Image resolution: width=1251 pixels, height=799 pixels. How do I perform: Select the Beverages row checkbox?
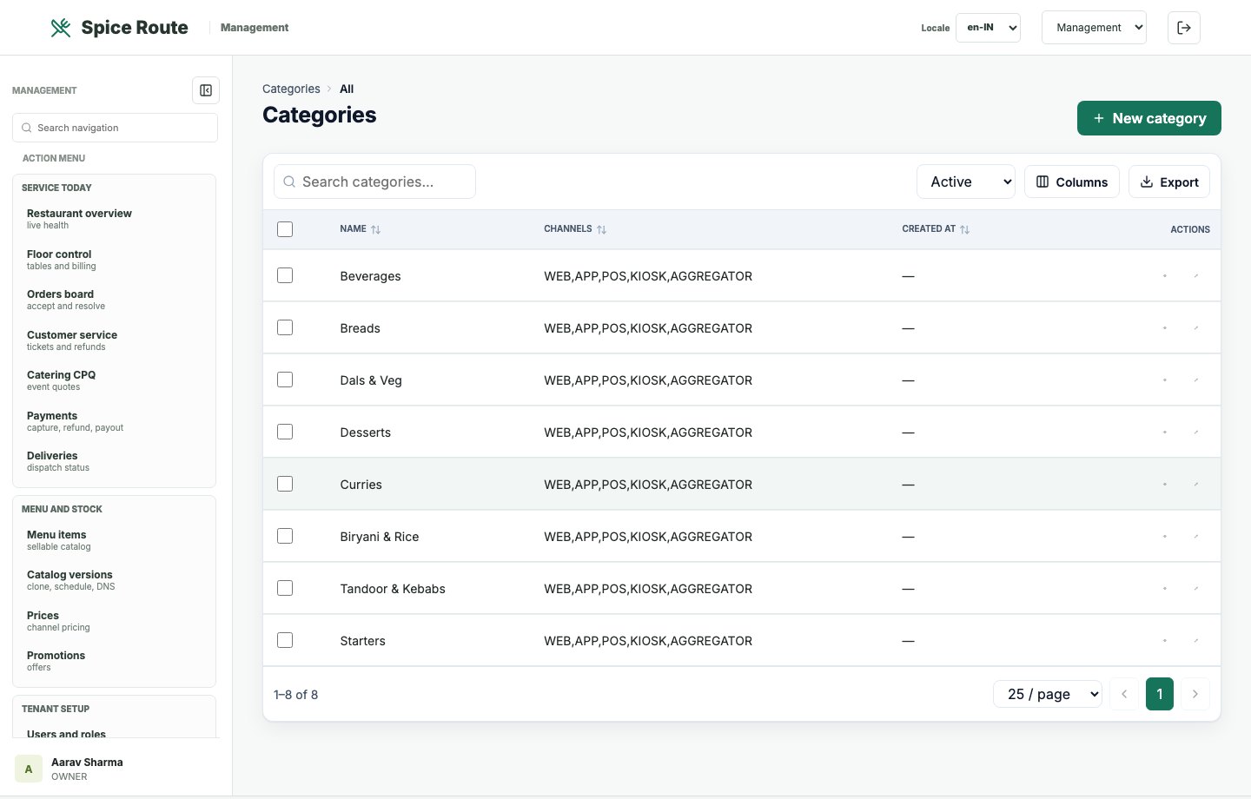(285, 275)
